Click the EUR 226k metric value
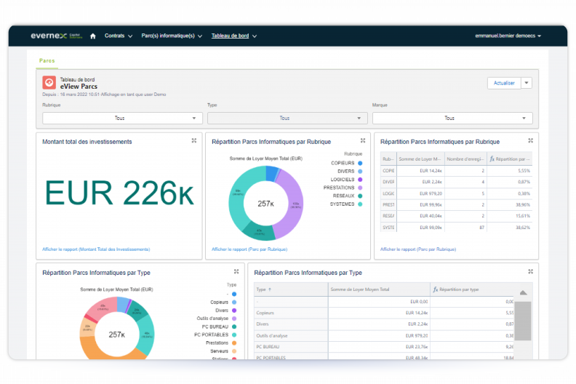 click(119, 193)
